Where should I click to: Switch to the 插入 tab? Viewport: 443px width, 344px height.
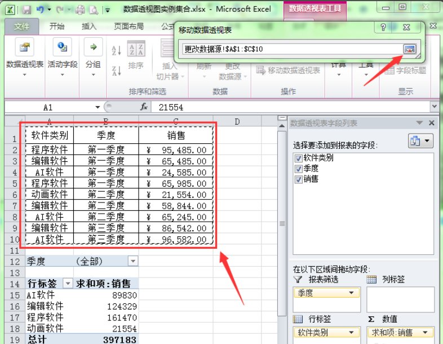pos(89,27)
